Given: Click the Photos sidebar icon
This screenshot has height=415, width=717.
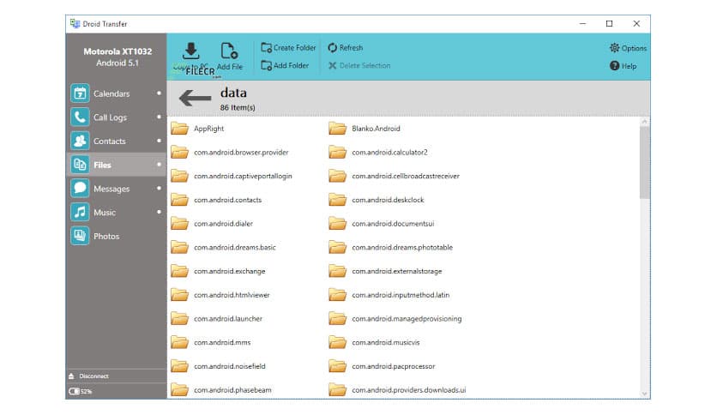Looking at the screenshot, I should [80, 236].
